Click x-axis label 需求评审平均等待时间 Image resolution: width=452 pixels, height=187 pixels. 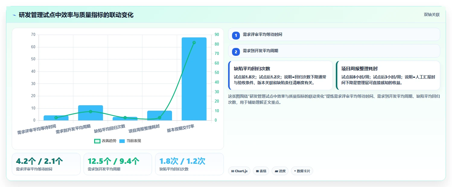click(x=37, y=129)
